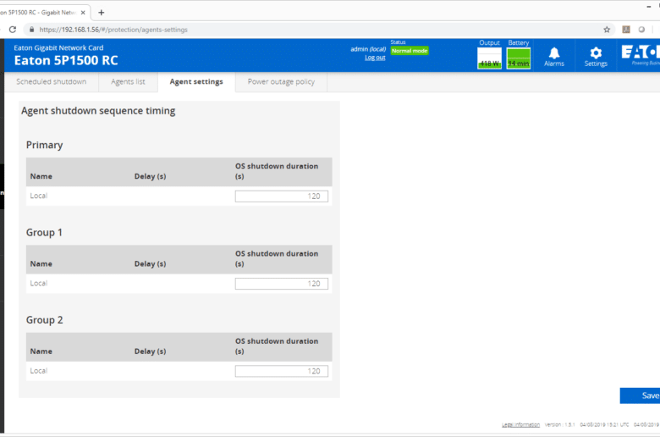Click the admin (local) user label
660x437 pixels.
click(x=368, y=49)
